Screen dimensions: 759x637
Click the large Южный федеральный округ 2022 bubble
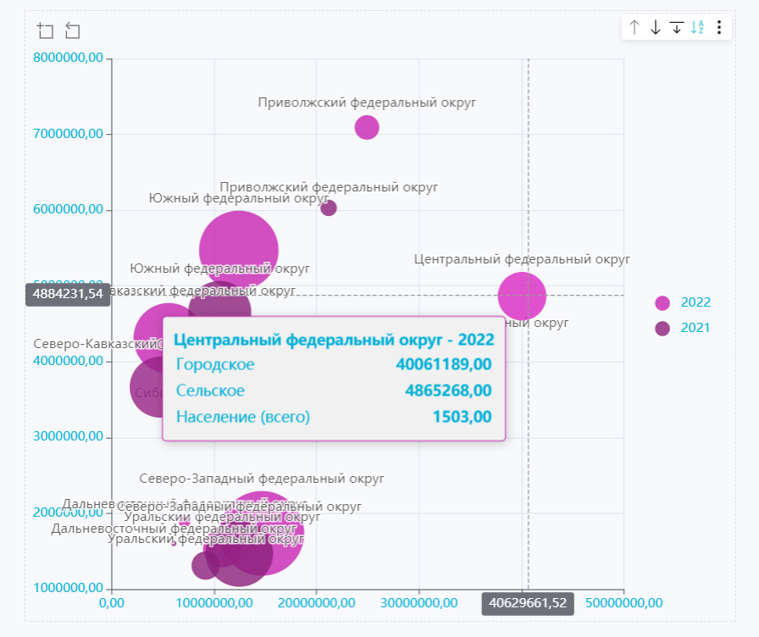tap(239, 249)
